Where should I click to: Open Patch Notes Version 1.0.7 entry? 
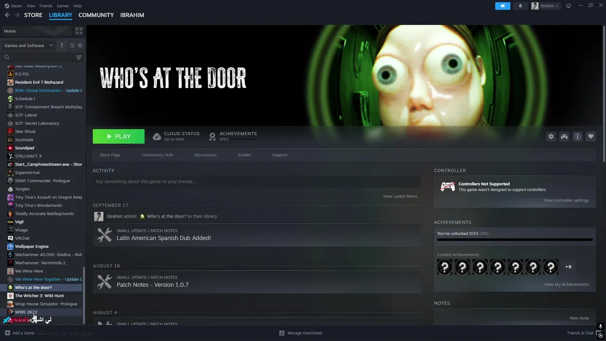(x=257, y=282)
